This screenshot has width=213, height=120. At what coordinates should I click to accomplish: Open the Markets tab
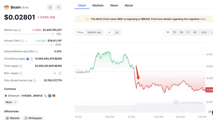[x=98, y=5]
